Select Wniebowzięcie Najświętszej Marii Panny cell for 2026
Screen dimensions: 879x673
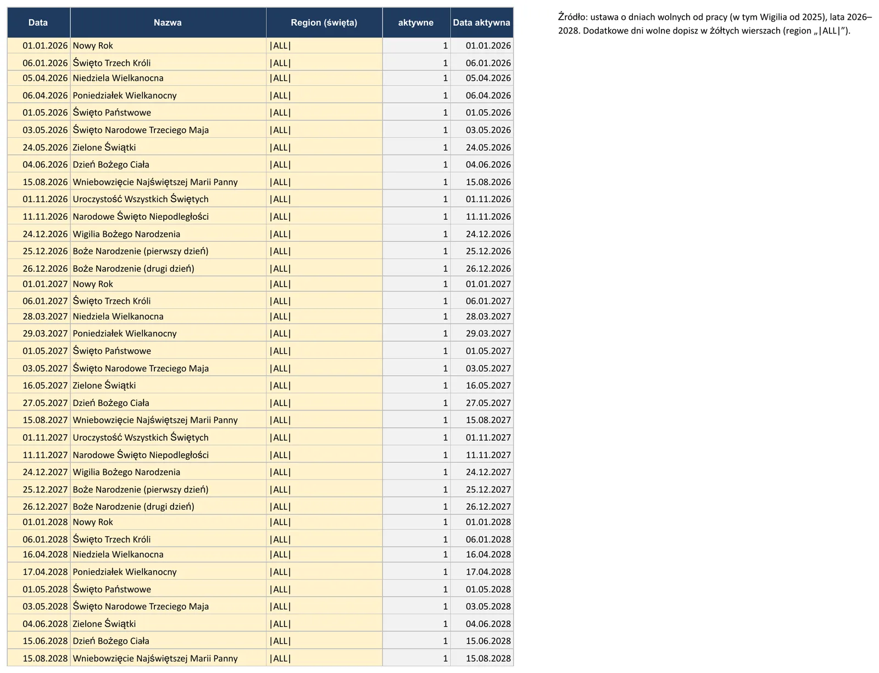168,182
